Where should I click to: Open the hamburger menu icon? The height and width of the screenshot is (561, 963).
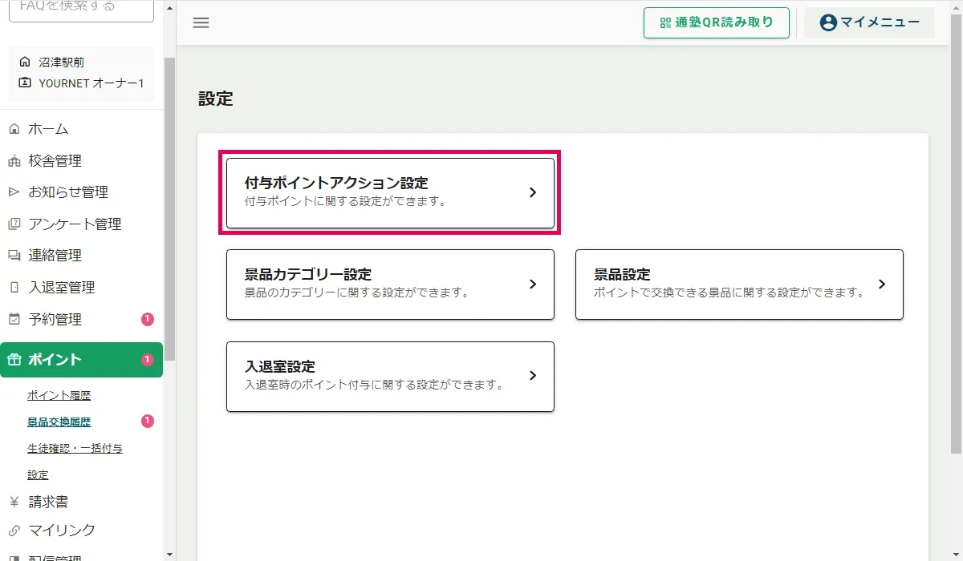tap(201, 22)
